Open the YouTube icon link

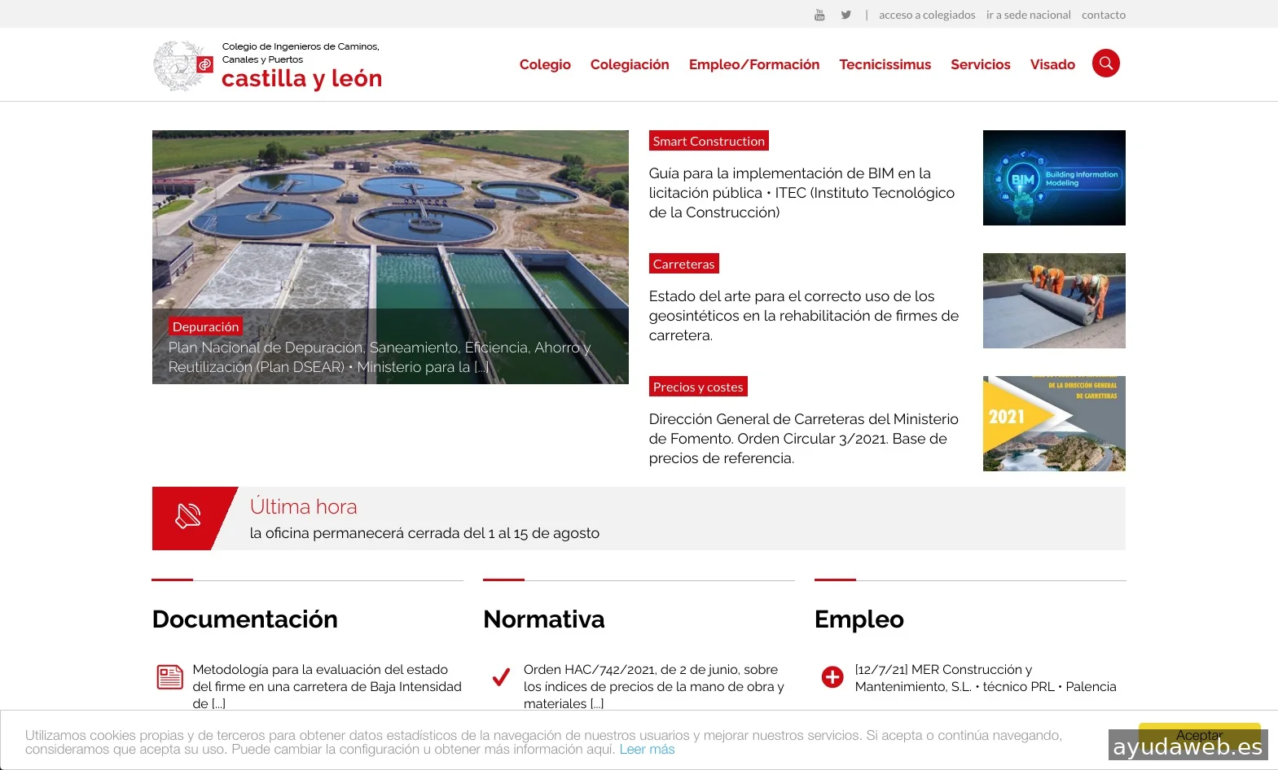click(x=819, y=15)
